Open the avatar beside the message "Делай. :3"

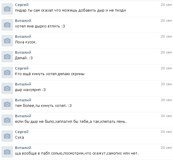tap(7, 57)
